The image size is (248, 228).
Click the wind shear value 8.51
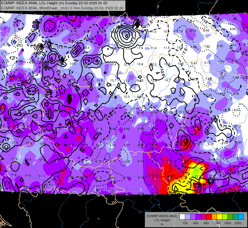[237, 110]
